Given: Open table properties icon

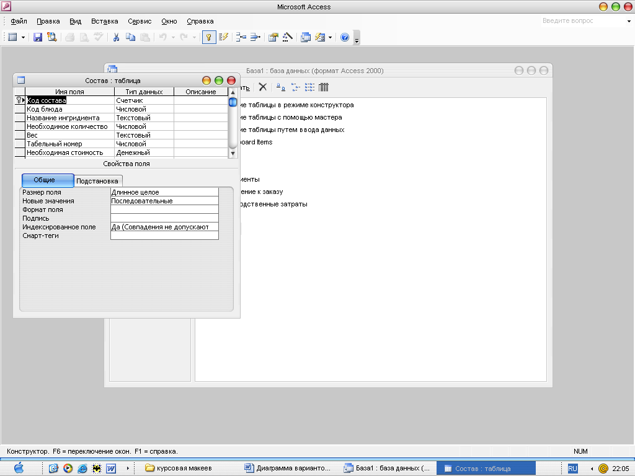Looking at the screenshot, I should point(273,37).
